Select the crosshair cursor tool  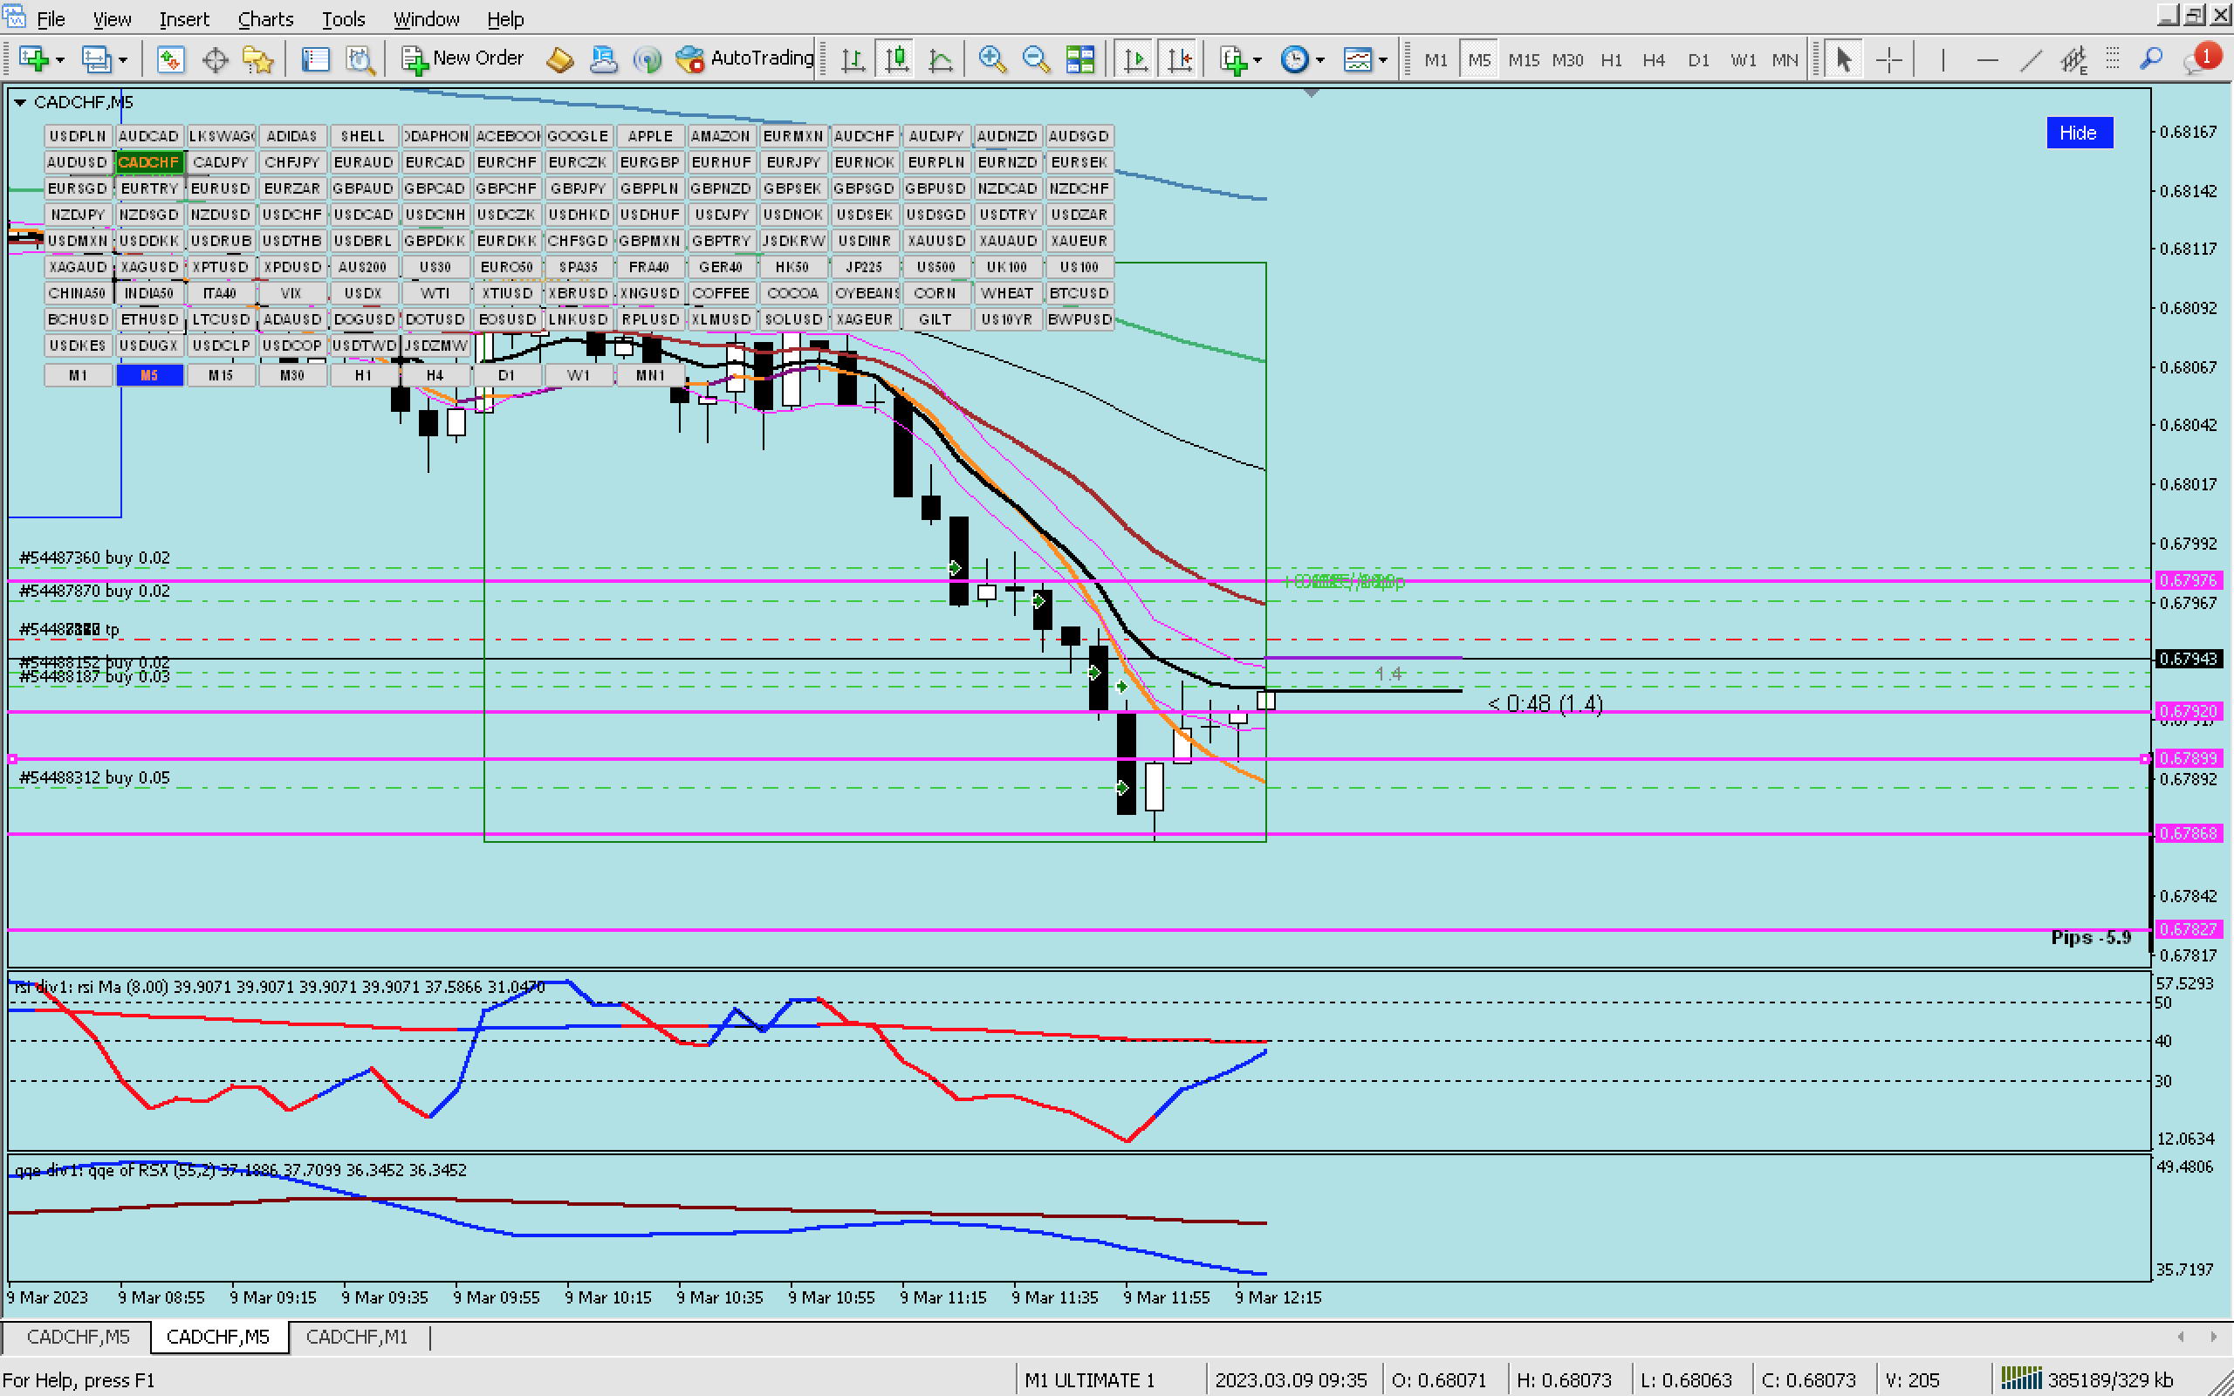(x=1888, y=59)
